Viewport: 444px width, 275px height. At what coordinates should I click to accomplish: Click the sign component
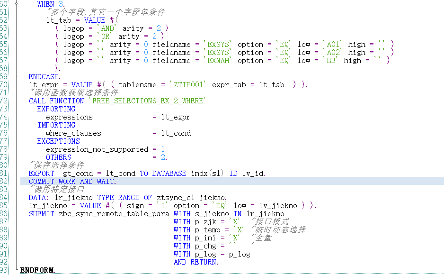(x=135, y=206)
